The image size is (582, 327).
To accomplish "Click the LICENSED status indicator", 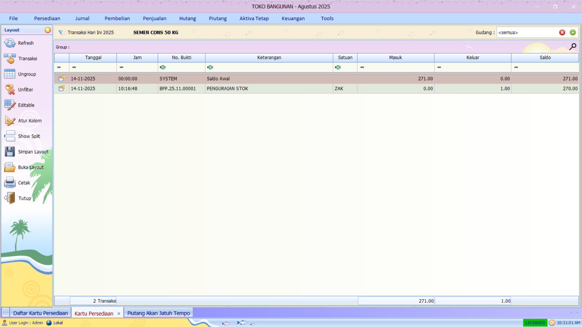I will coord(534,322).
